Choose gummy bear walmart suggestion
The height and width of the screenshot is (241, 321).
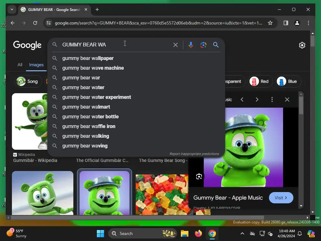(x=136, y=107)
